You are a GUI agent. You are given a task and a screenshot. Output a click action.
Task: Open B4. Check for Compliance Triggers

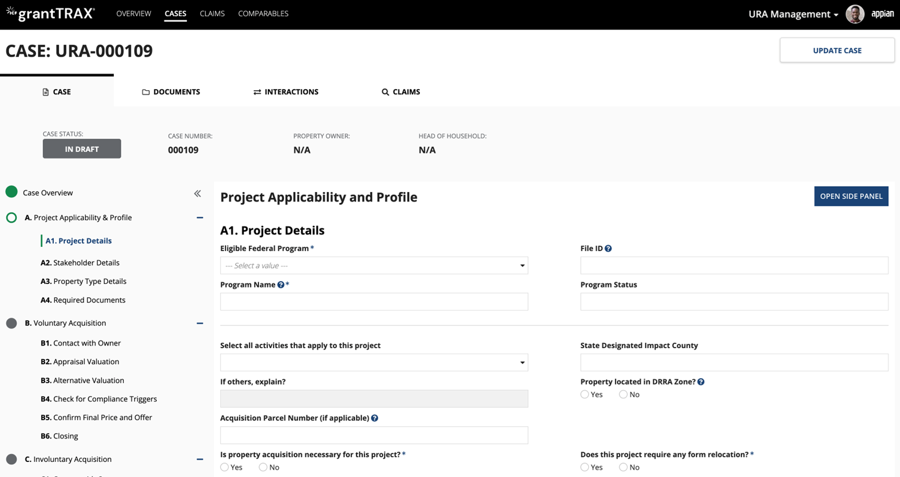click(98, 399)
